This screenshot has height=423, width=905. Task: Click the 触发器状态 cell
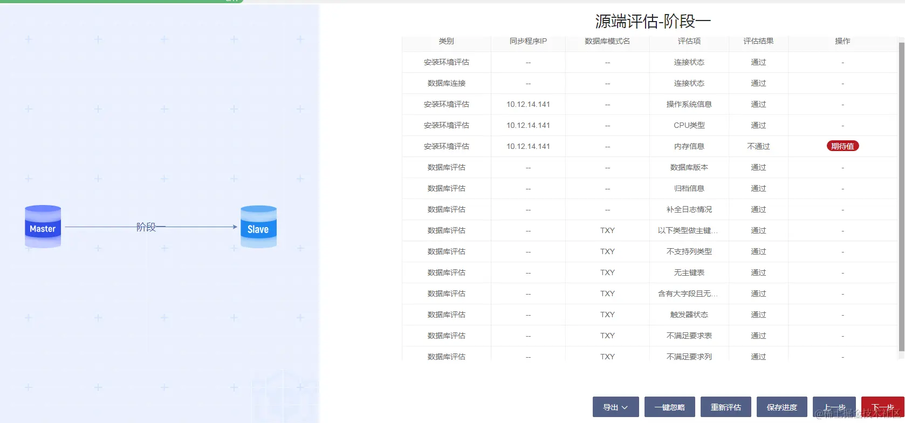pyautogui.click(x=689, y=315)
